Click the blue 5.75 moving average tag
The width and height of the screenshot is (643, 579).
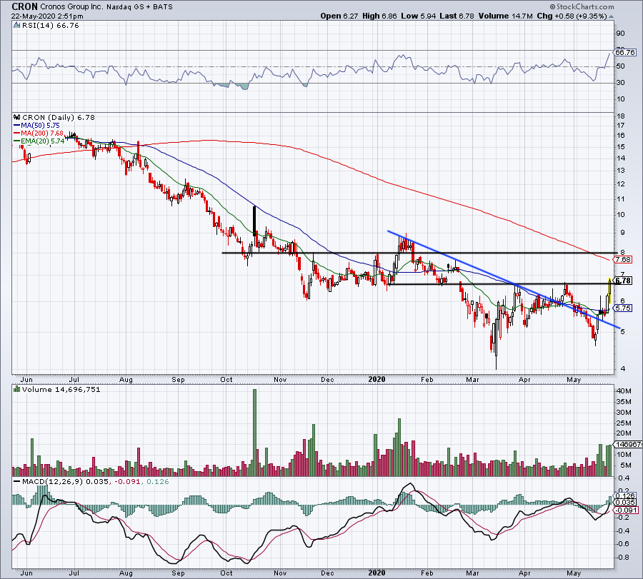tap(624, 308)
